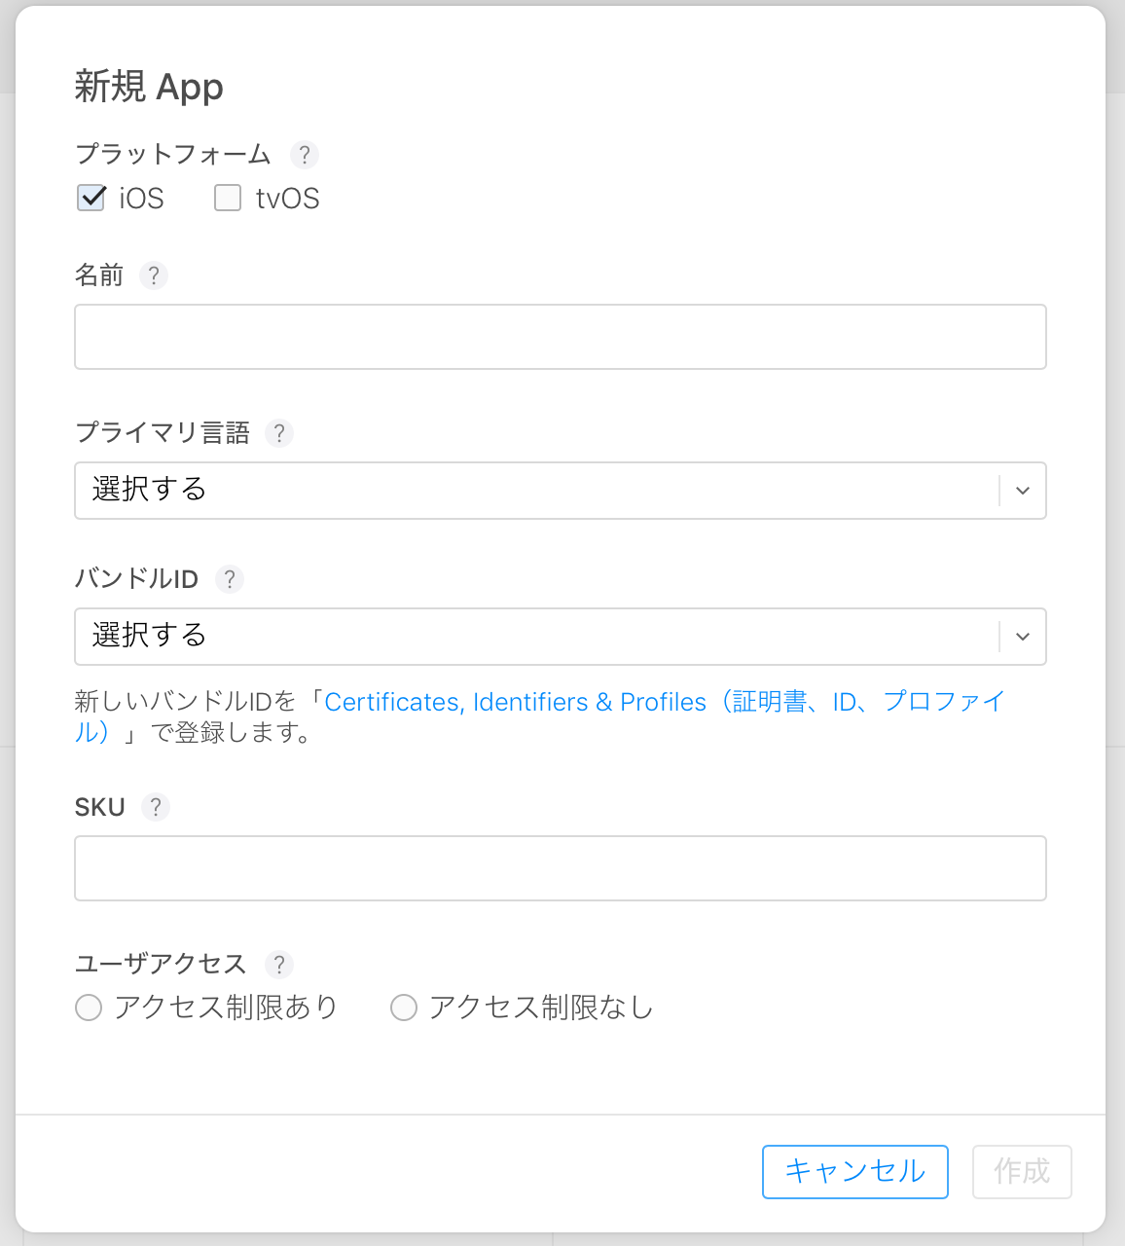Open the プラットフォーム help tooltip
This screenshot has width=1125, height=1246.
coord(305,154)
